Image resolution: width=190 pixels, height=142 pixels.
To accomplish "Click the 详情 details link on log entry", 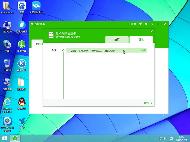I will [x=143, y=51].
